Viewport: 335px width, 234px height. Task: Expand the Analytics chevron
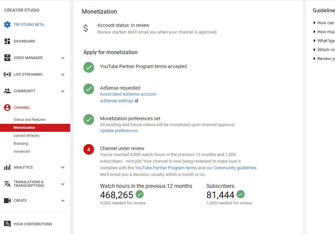63,167
